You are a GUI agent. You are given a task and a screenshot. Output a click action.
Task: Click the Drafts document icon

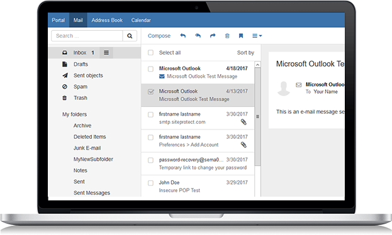(x=65, y=64)
